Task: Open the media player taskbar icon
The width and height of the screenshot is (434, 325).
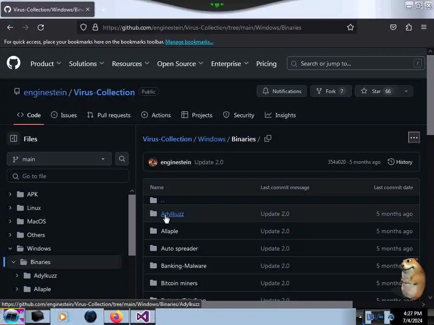Action: point(63,317)
